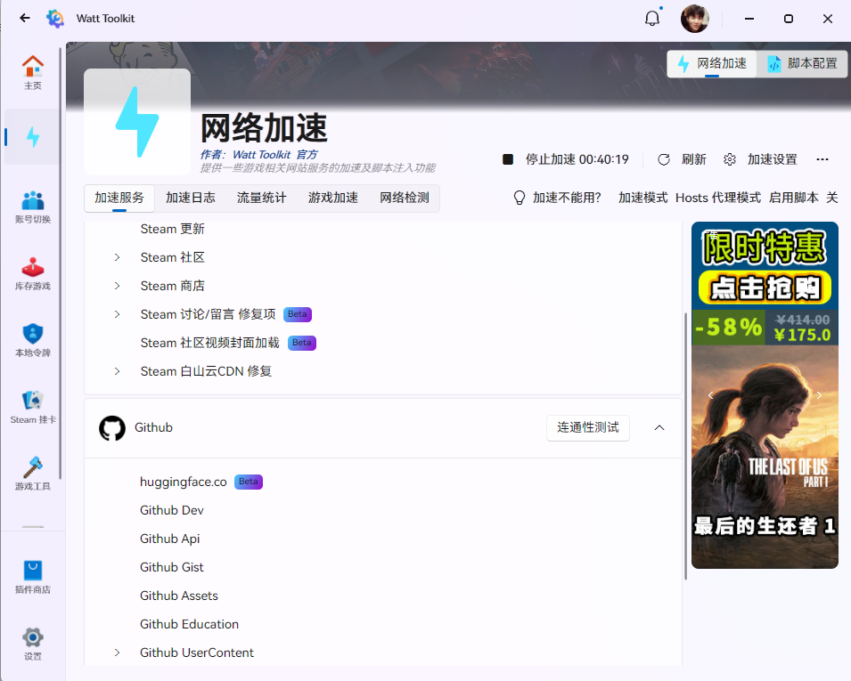This screenshot has width=851, height=681.
Task: Switch to 网络加速 top tab
Action: tap(712, 63)
